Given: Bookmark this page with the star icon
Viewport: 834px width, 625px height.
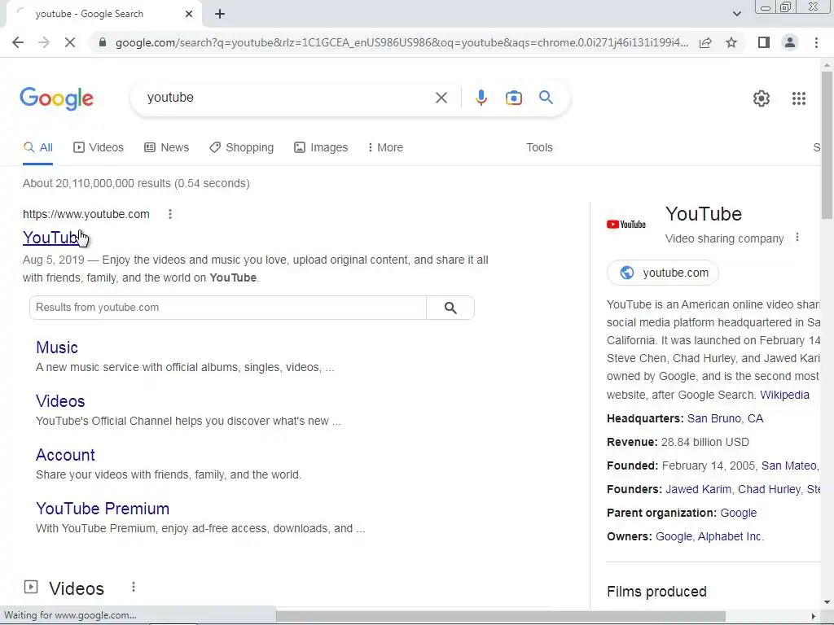Looking at the screenshot, I should coord(731,42).
